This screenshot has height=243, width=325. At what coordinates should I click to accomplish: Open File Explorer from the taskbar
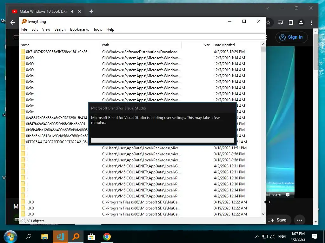pyautogui.click(x=44, y=237)
